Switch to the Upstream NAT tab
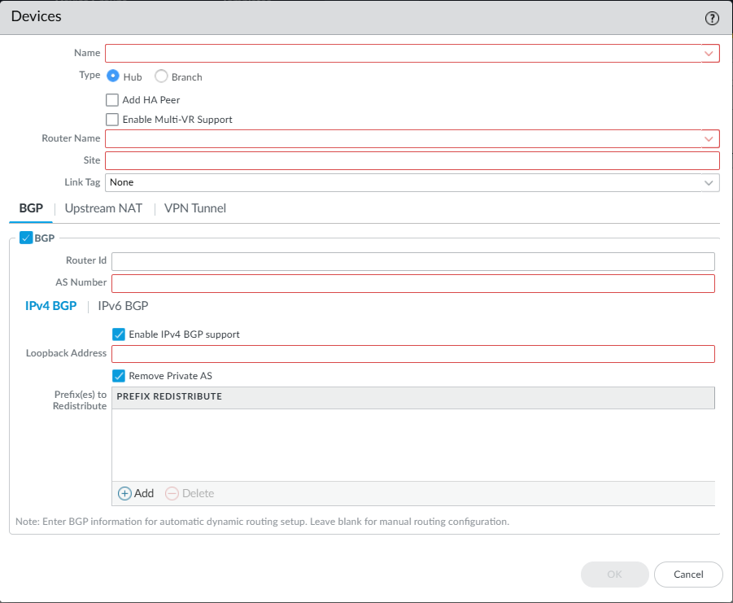 [103, 208]
